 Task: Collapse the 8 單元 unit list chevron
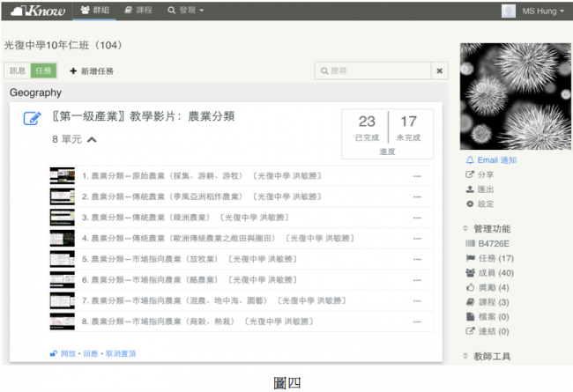[92, 139]
